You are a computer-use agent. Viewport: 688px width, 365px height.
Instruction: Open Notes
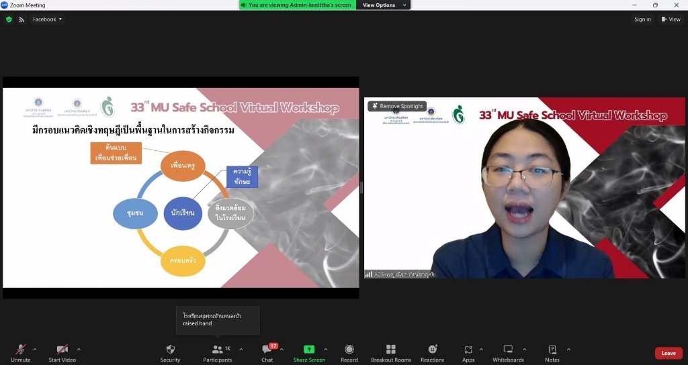(x=552, y=353)
